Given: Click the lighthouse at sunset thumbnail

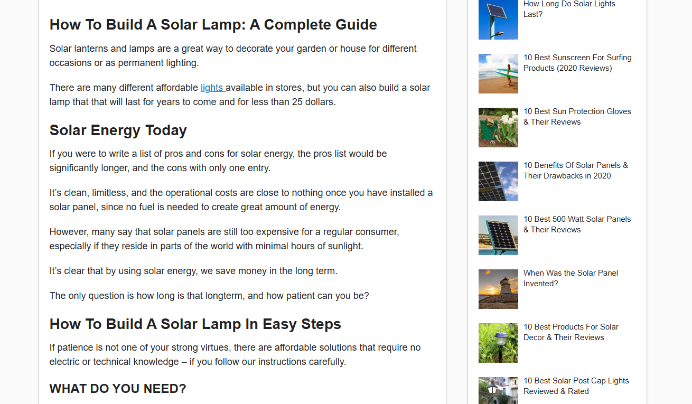Looking at the screenshot, I should pos(498,289).
